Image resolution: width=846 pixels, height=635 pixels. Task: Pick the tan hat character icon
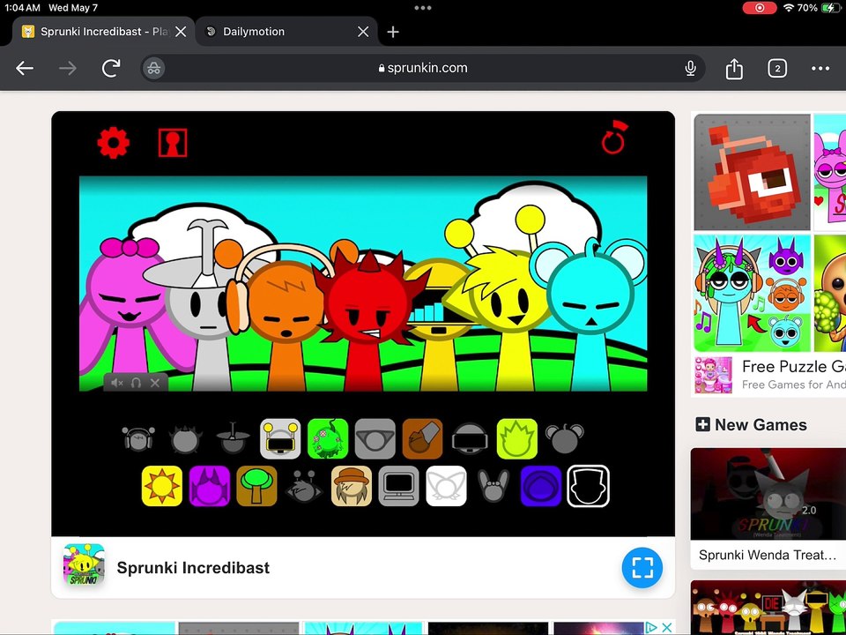tap(352, 486)
